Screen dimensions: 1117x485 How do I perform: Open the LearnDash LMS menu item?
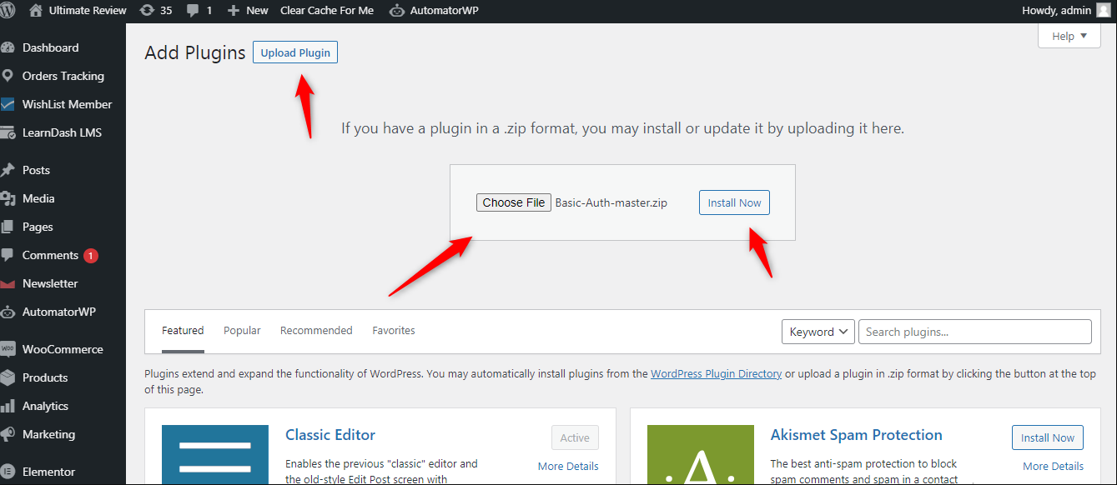pyautogui.click(x=63, y=132)
